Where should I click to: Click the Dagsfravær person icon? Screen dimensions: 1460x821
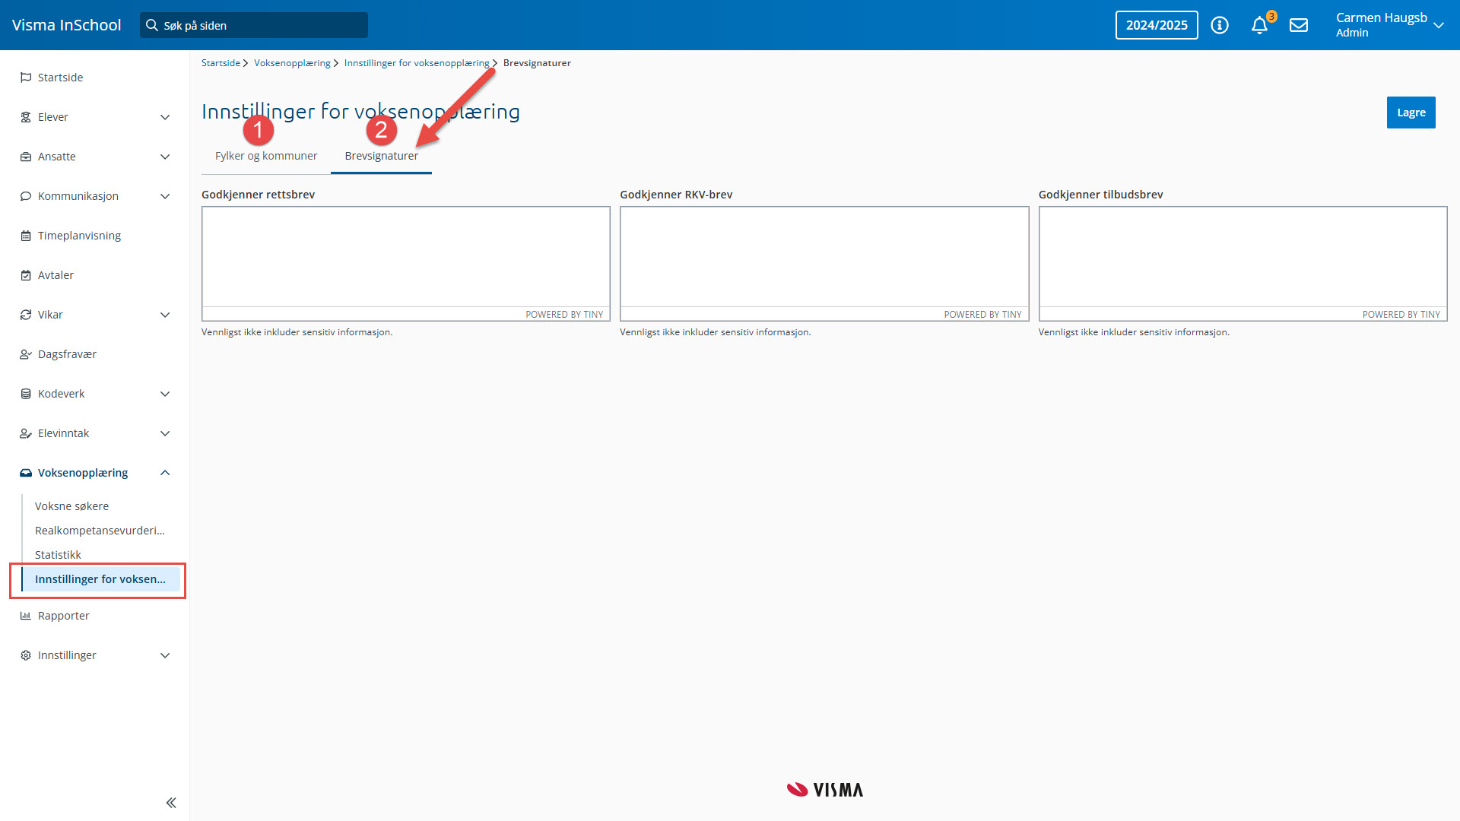click(26, 354)
